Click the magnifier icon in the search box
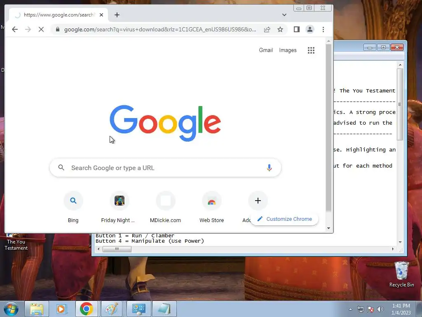Image resolution: width=422 pixels, height=317 pixels. click(x=61, y=168)
